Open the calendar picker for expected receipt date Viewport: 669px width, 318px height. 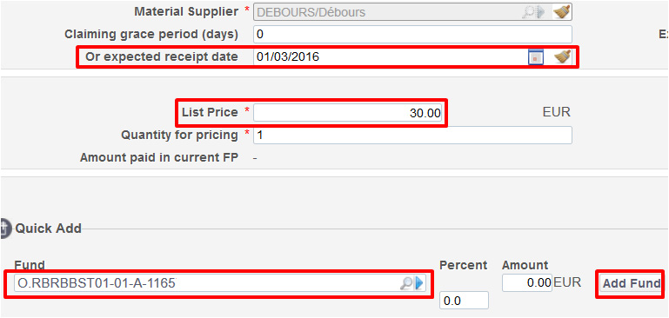coord(535,57)
